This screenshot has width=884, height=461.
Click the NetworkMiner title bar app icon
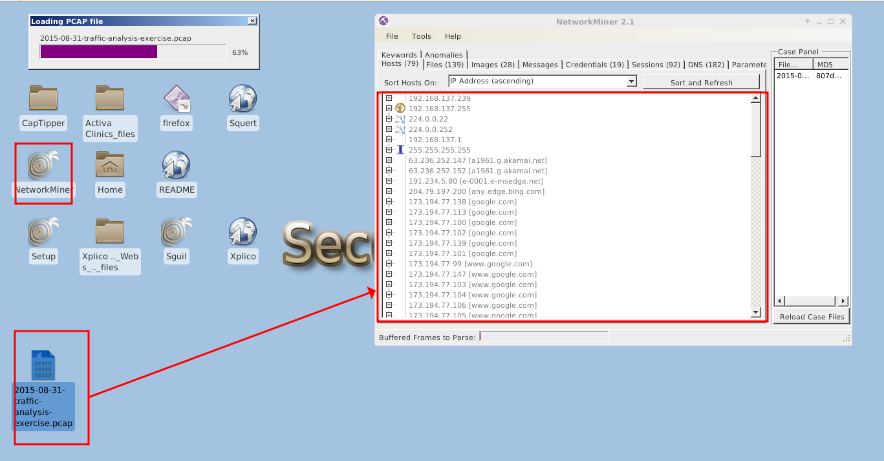coord(383,21)
